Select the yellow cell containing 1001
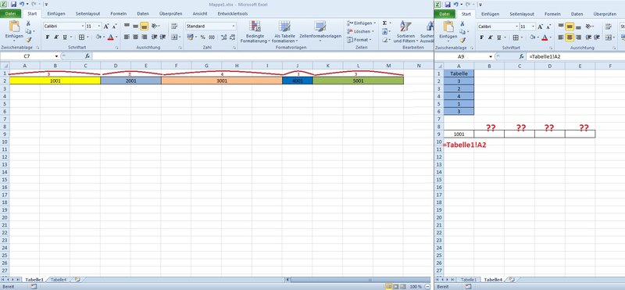 coord(55,81)
